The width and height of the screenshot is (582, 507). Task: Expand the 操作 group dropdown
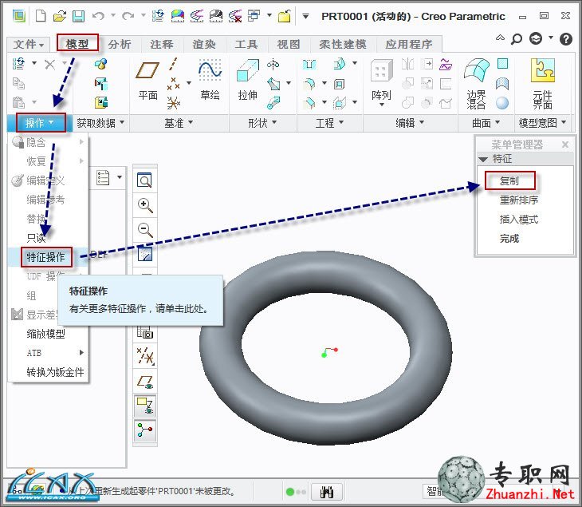click(x=41, y=123)
